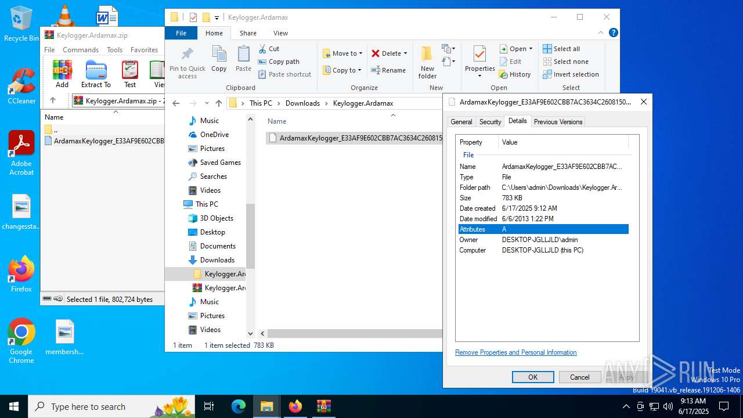Click the Edit button in Open group
The image size is (743, 418).
tap(510, 62)
